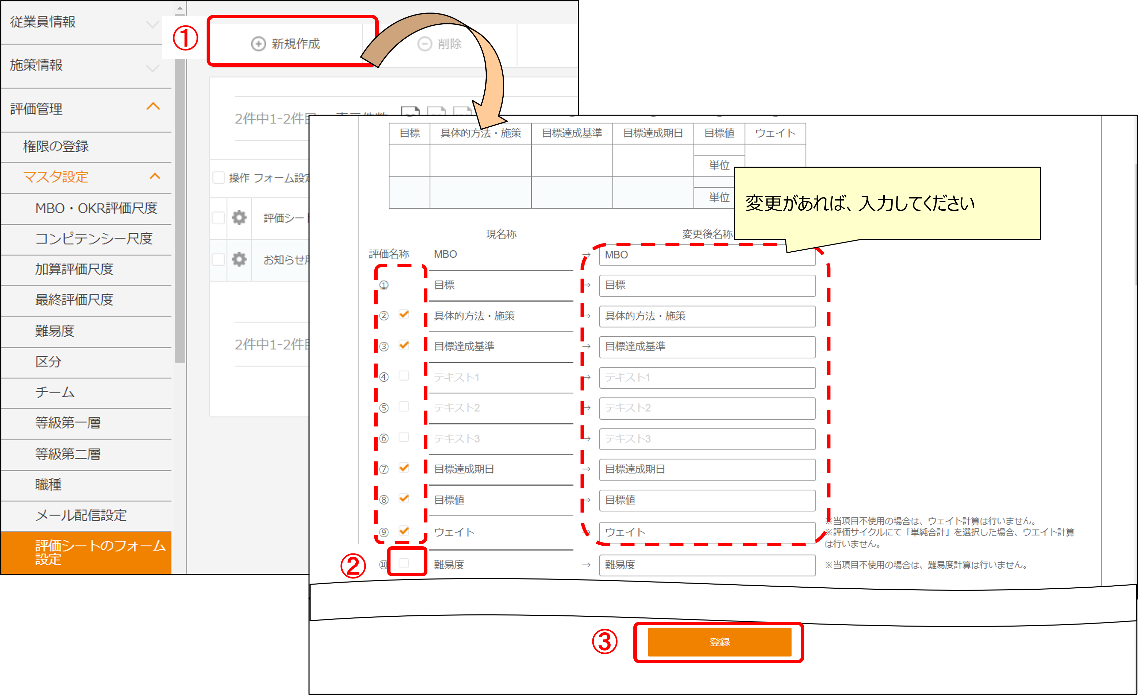
Task: Toggle the select-all checkbox beside 操作
Action: point(218,178)
